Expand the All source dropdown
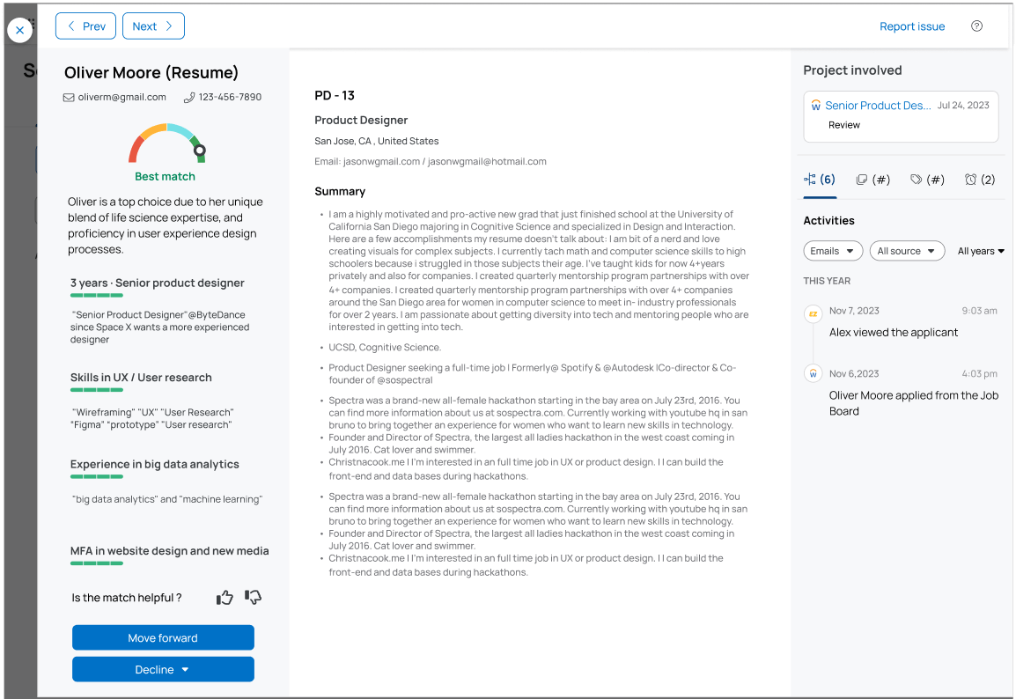 pyautogui.click(x=907, y=251)
